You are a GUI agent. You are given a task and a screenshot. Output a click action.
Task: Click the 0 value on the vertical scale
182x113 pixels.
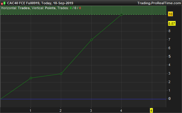tap(169, 99)
